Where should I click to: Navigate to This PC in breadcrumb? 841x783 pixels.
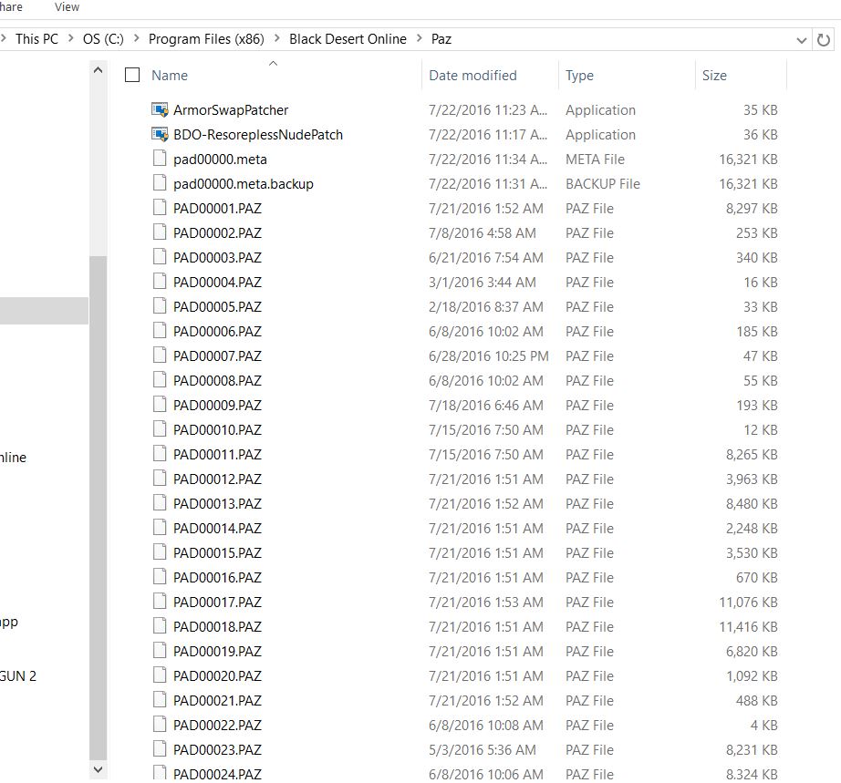36,39
